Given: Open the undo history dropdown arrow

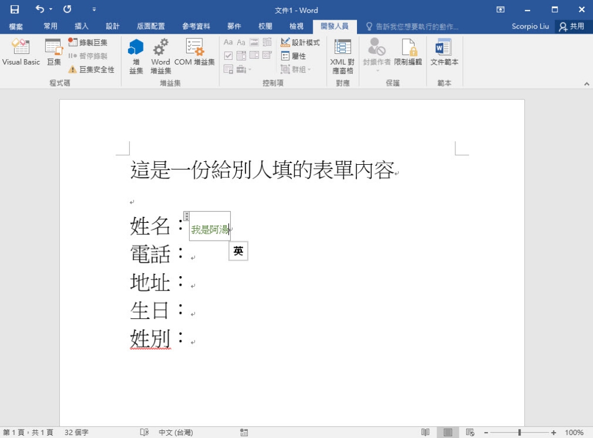Looking at the screenshot, I should [50, 9].
